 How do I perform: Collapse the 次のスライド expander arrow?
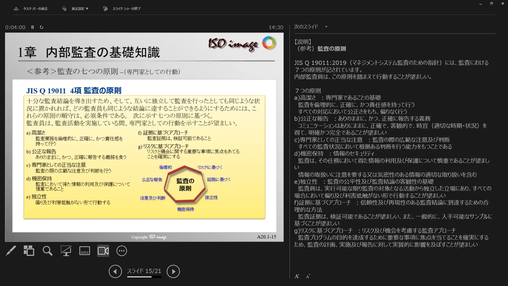point(326,27)
